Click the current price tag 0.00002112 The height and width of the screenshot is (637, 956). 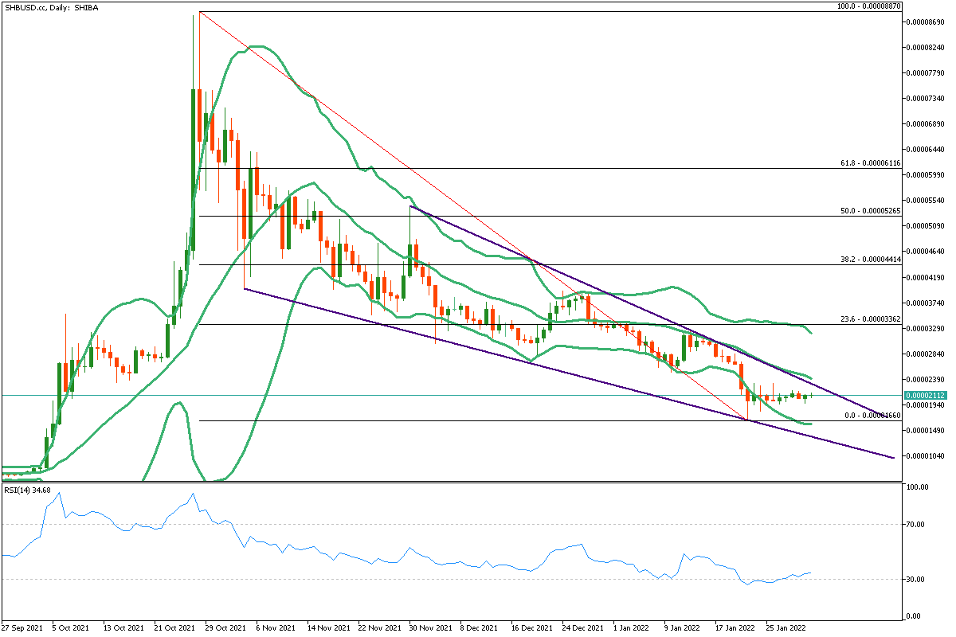tap(925, 395)
